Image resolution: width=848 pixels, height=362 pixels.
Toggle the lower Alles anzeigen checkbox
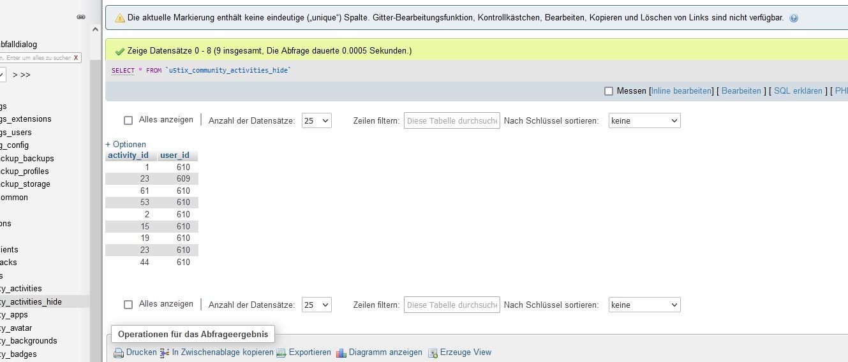128,305
